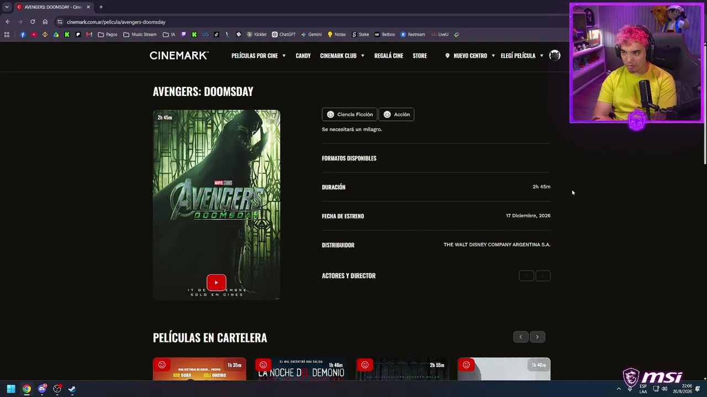Select the Acción genre tag

click(396, 114)
